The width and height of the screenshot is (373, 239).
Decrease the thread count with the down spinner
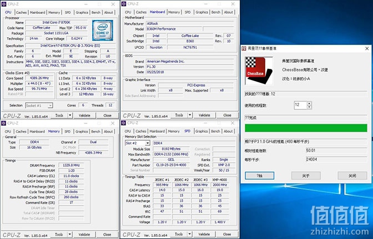click(x=309, y=107)
